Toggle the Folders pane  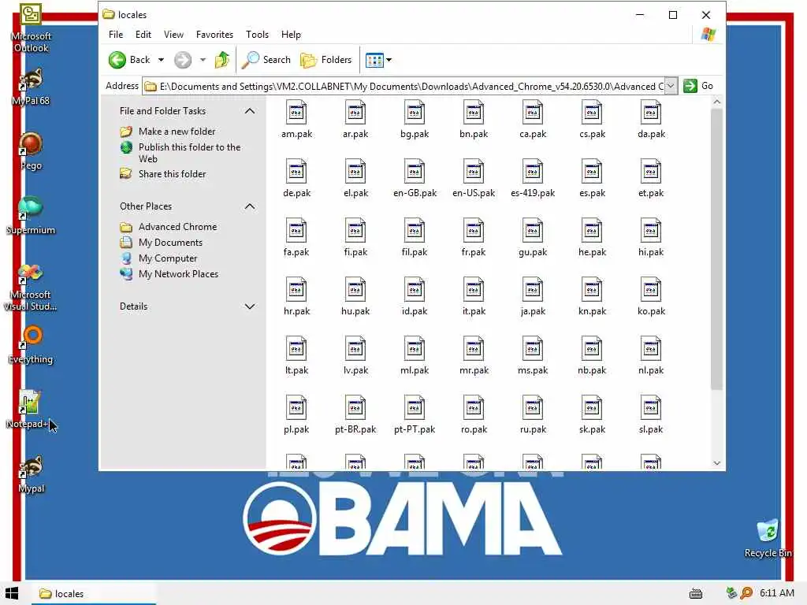[x=325, y=60]
